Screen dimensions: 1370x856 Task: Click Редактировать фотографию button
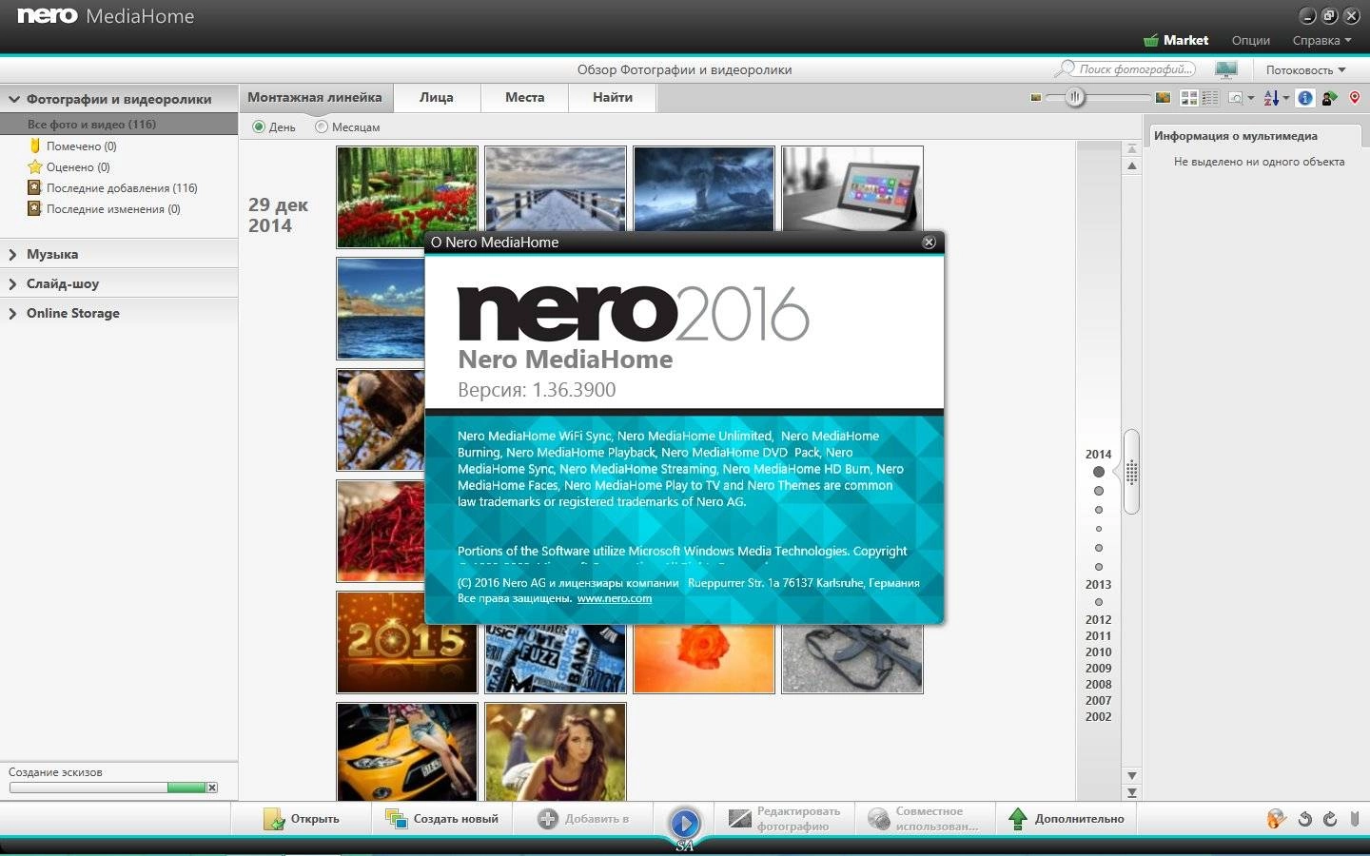pos(784,818)
